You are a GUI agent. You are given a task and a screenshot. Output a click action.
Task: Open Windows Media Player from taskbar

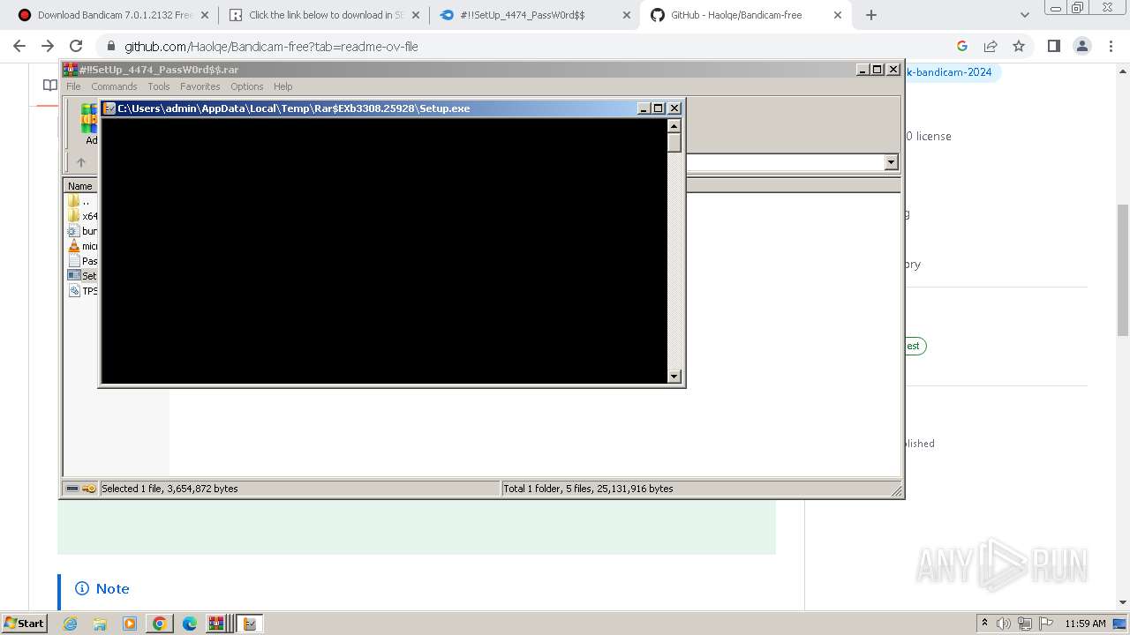click(130, 624)
